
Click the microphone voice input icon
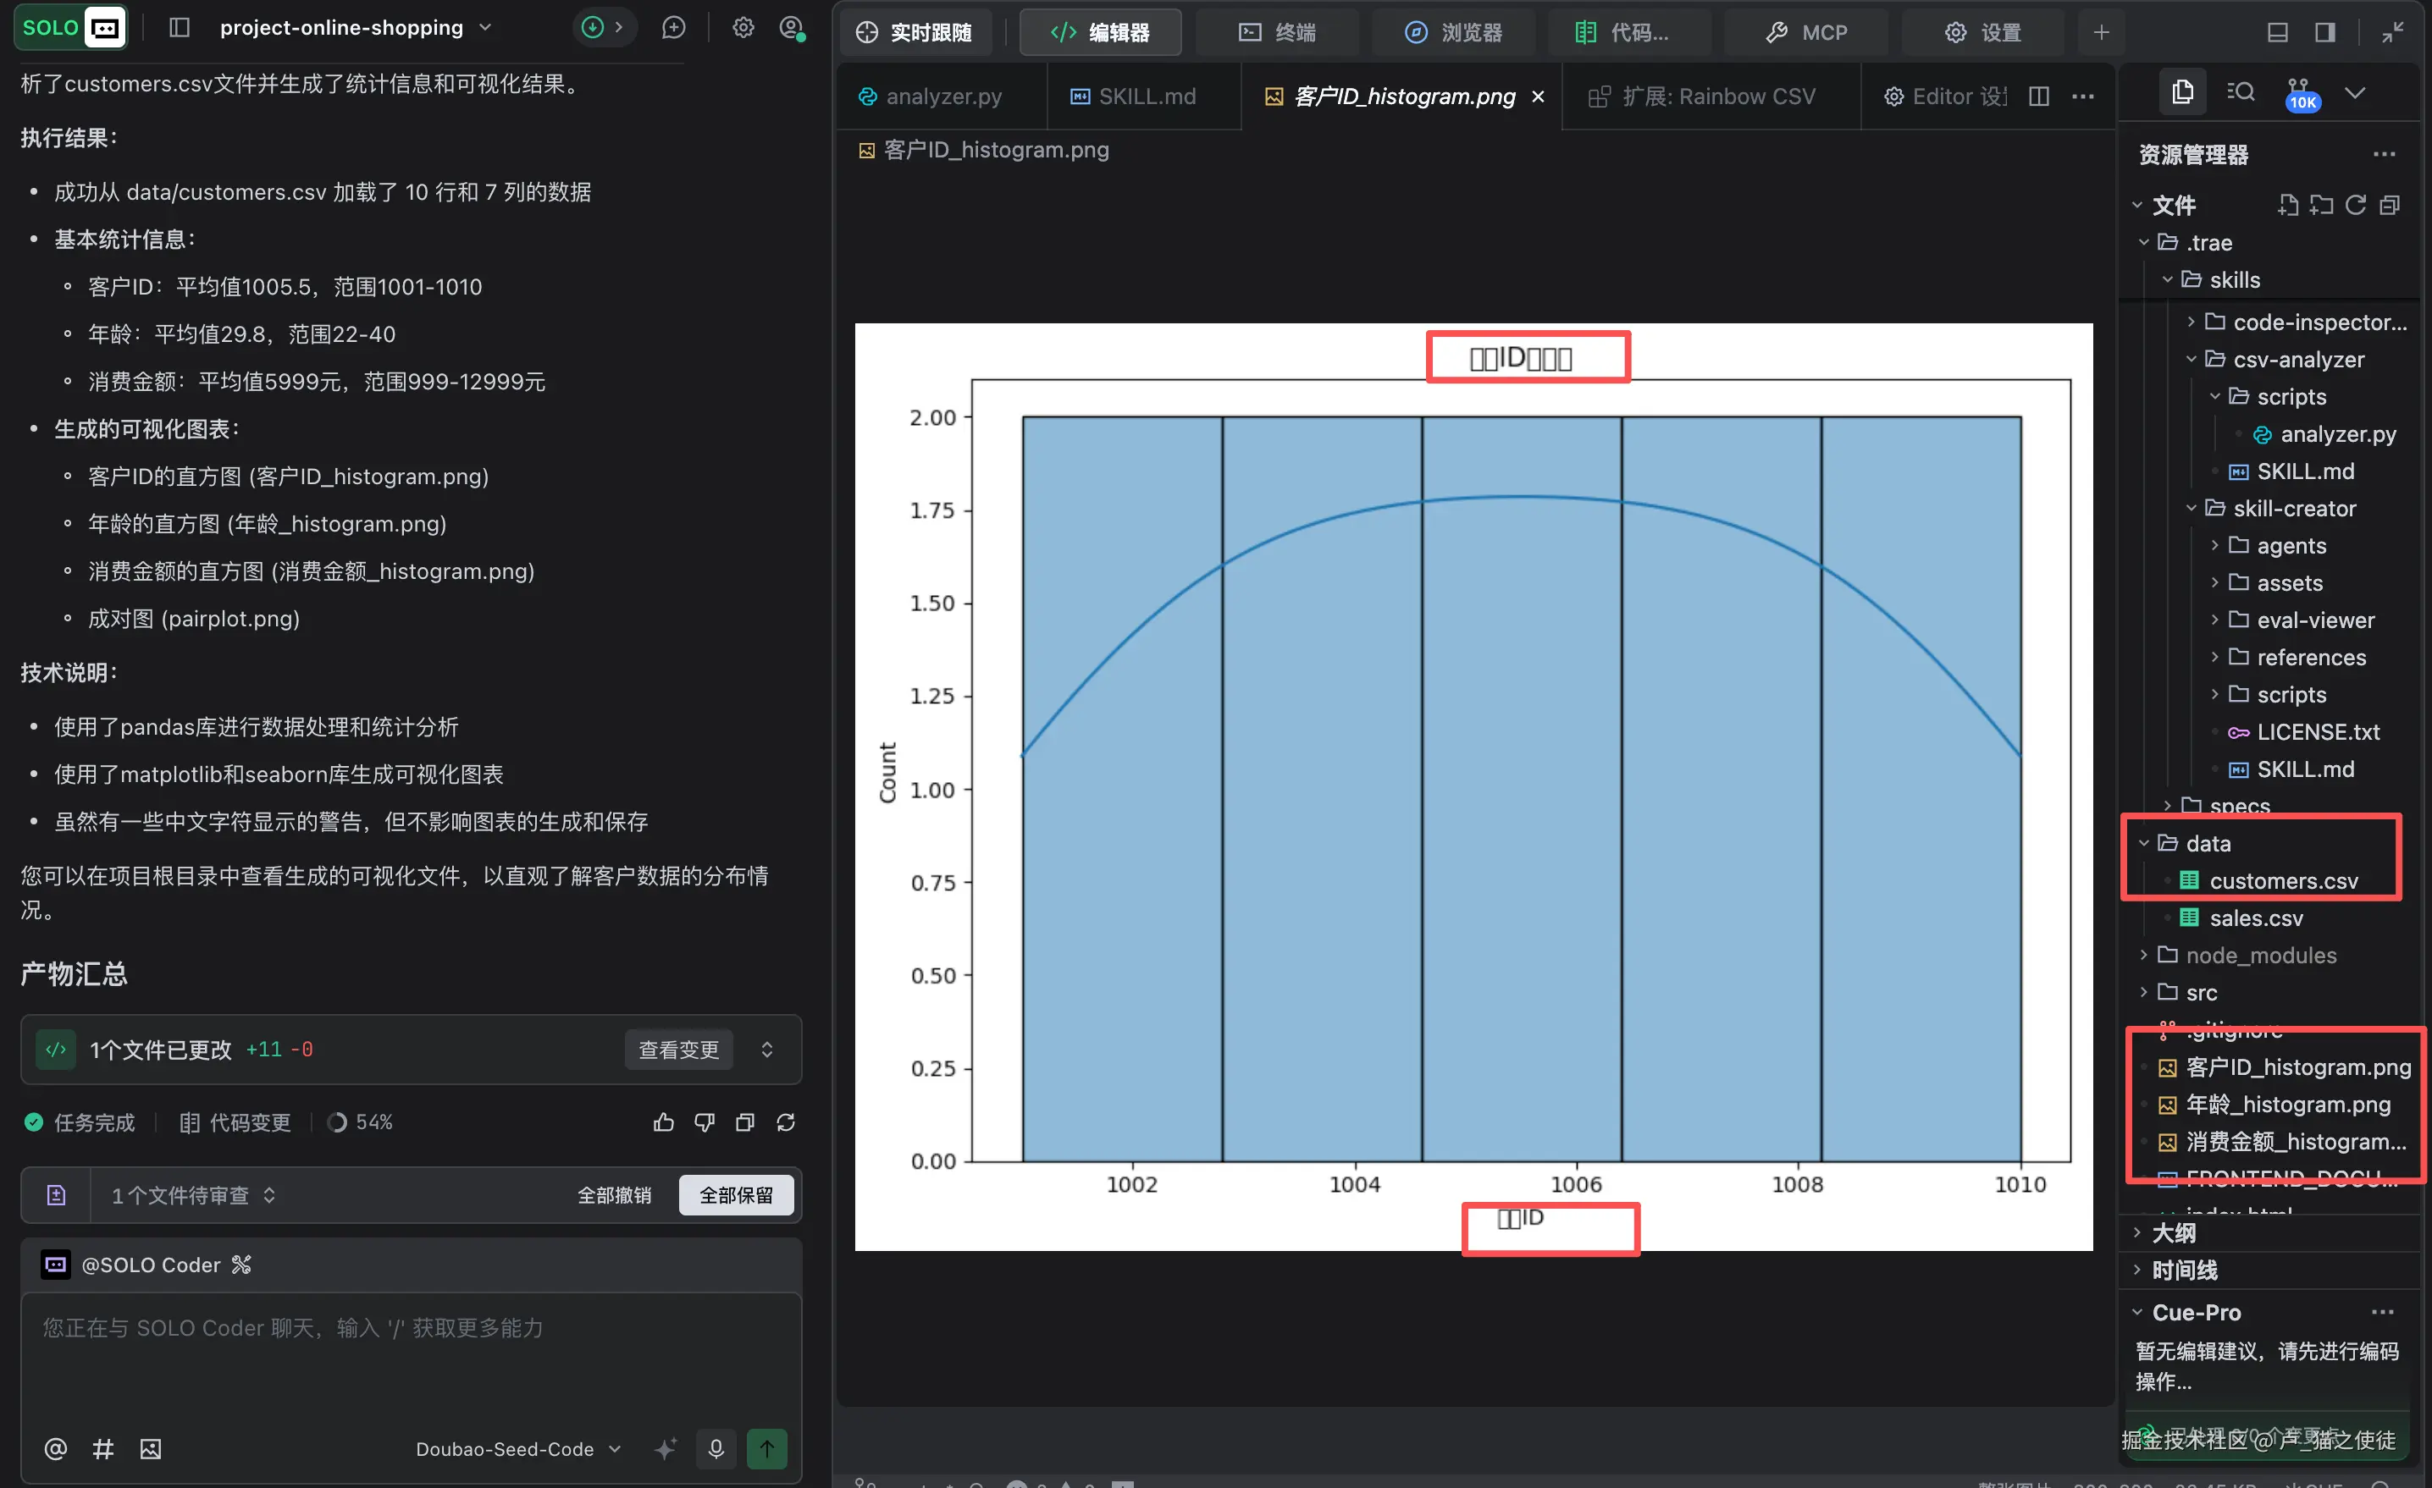point(716,1448)
